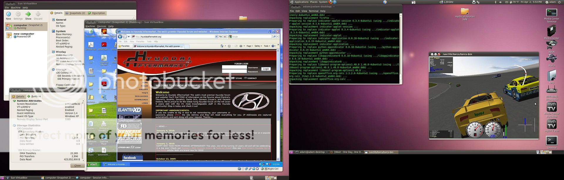Click the red stop-loading X in IE
The height and width of the screenshot is (180, 564).
225,37
